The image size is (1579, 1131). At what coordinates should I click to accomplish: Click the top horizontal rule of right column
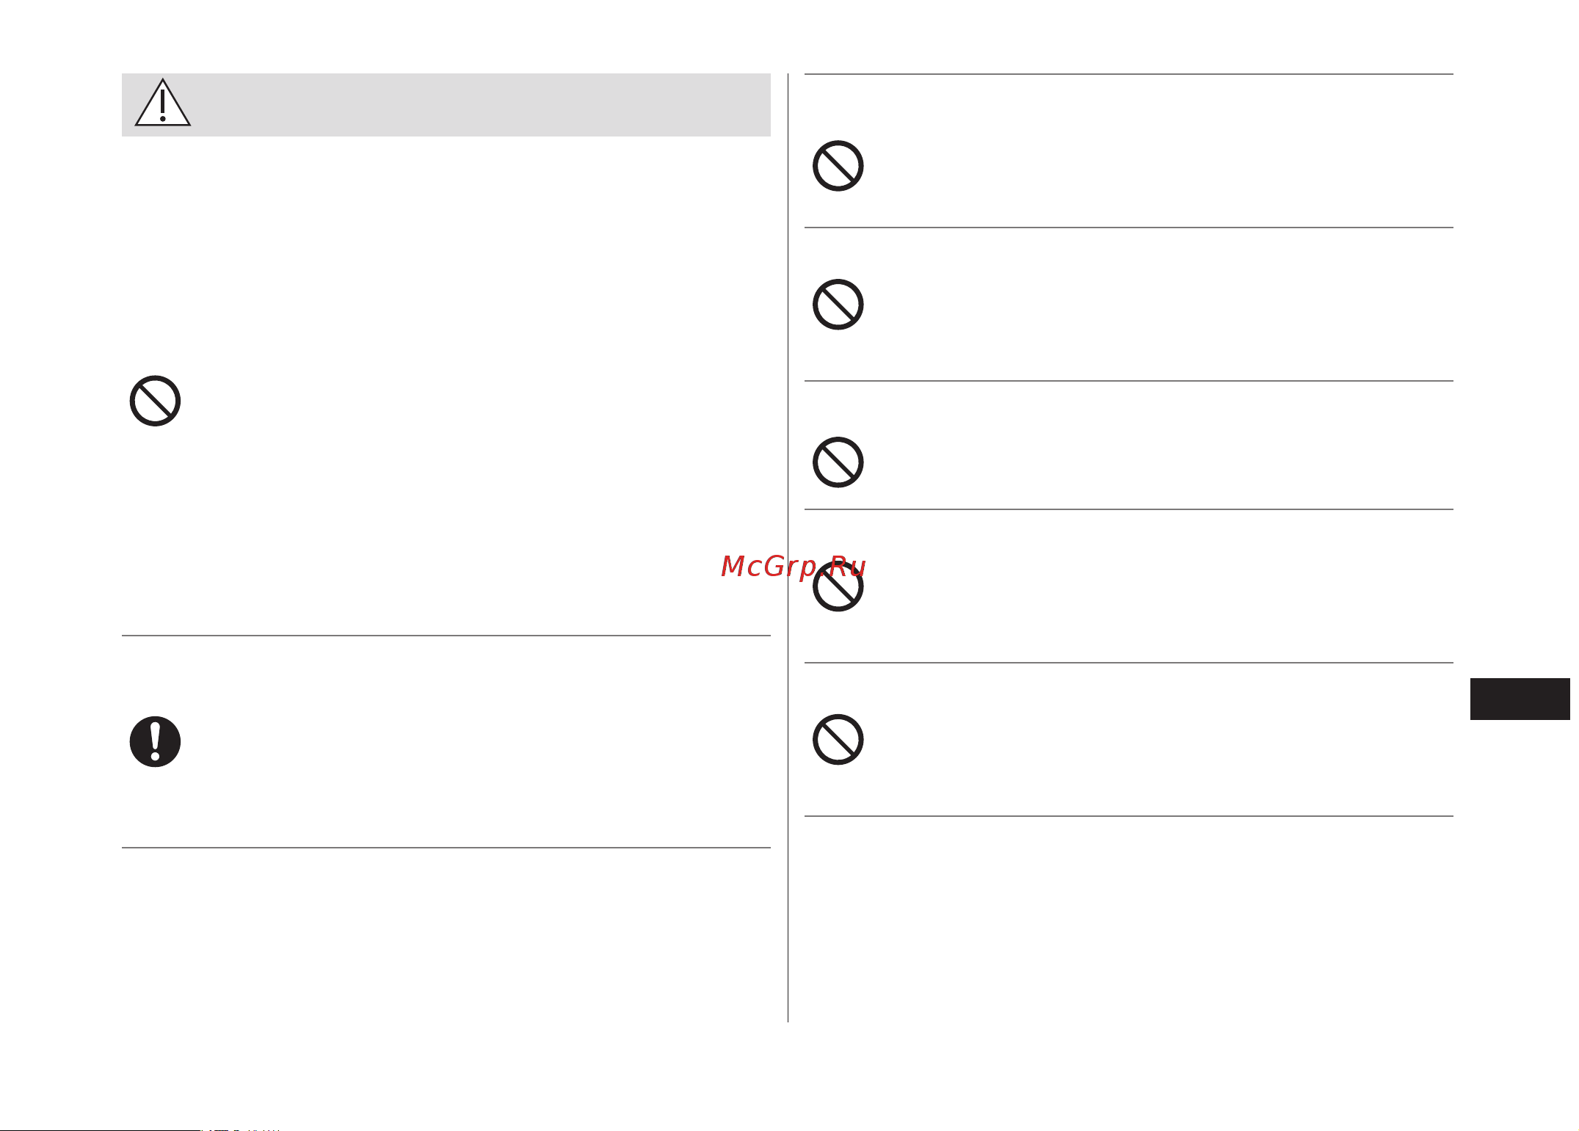pyautogui.click(x=1129, y=74)
